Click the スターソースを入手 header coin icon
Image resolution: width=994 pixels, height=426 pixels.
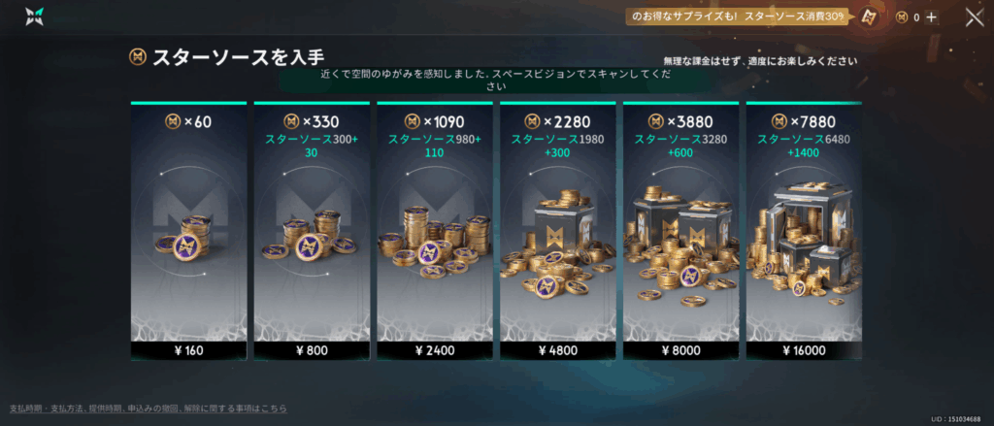pyautogui.click(x=138, y=57)
